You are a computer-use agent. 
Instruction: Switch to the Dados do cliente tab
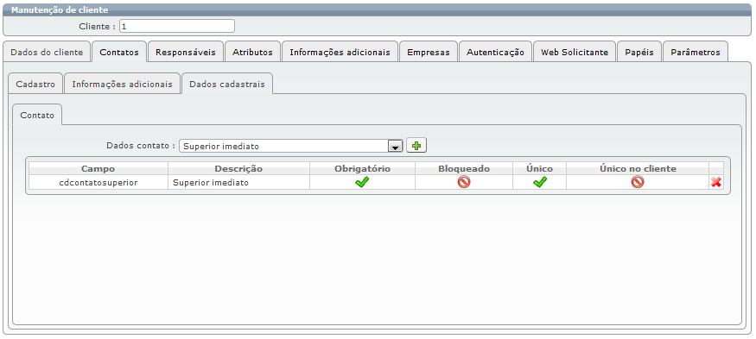click(x=47, y=52)
